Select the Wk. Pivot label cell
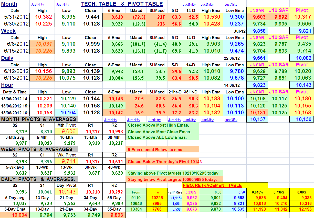314x218 pixels. click(66, 155)
